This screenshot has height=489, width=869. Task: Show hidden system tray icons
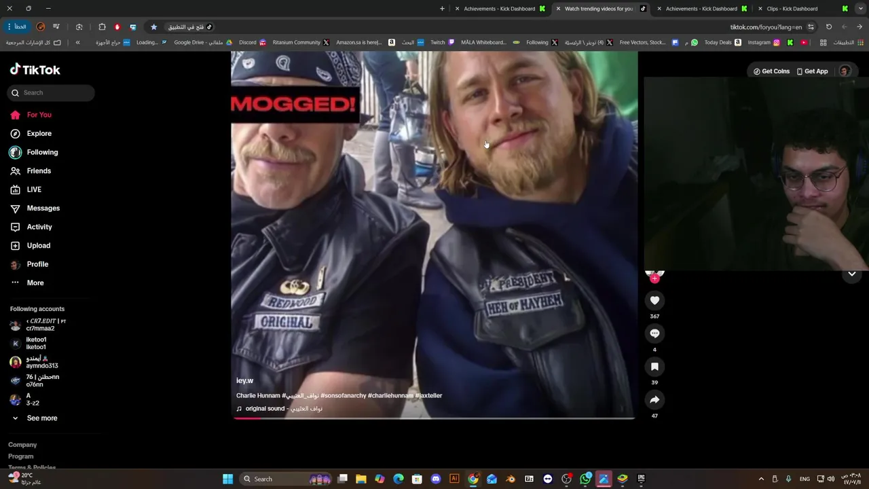761,479
